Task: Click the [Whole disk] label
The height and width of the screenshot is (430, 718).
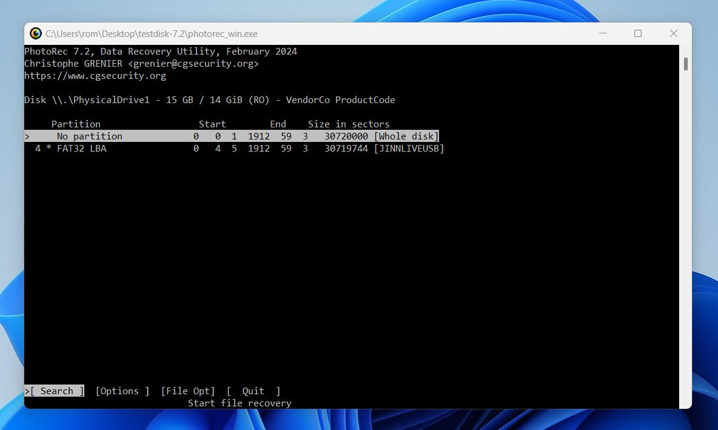Action: tap(407, 136)
